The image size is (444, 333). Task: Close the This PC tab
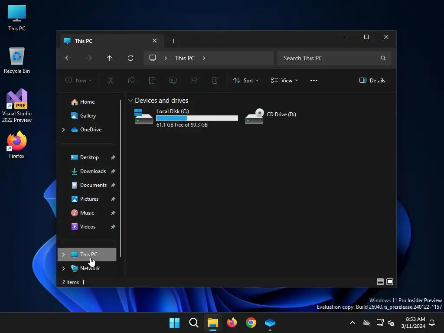pyautogui.click(x=155, y=41)
